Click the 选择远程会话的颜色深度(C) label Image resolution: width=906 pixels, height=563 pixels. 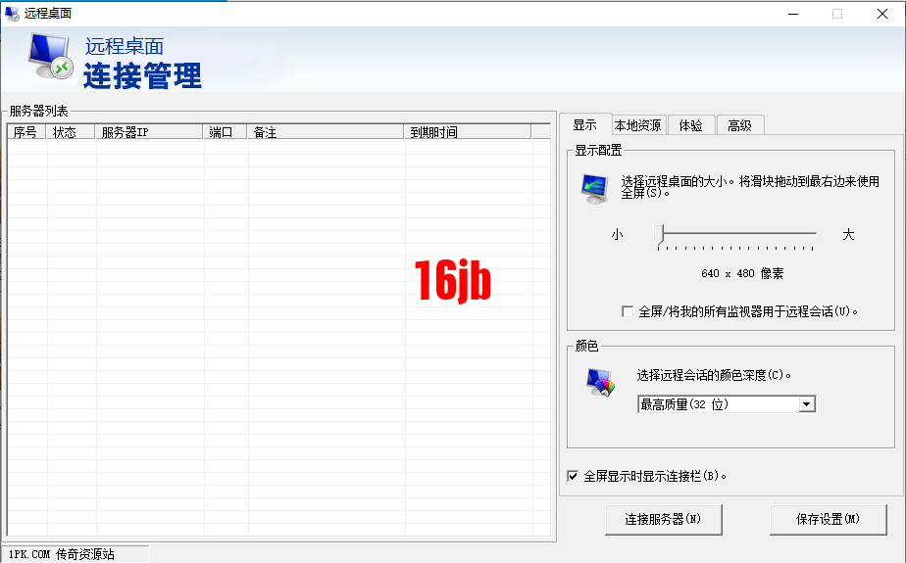pyautogui.click(x=714, y=375)
